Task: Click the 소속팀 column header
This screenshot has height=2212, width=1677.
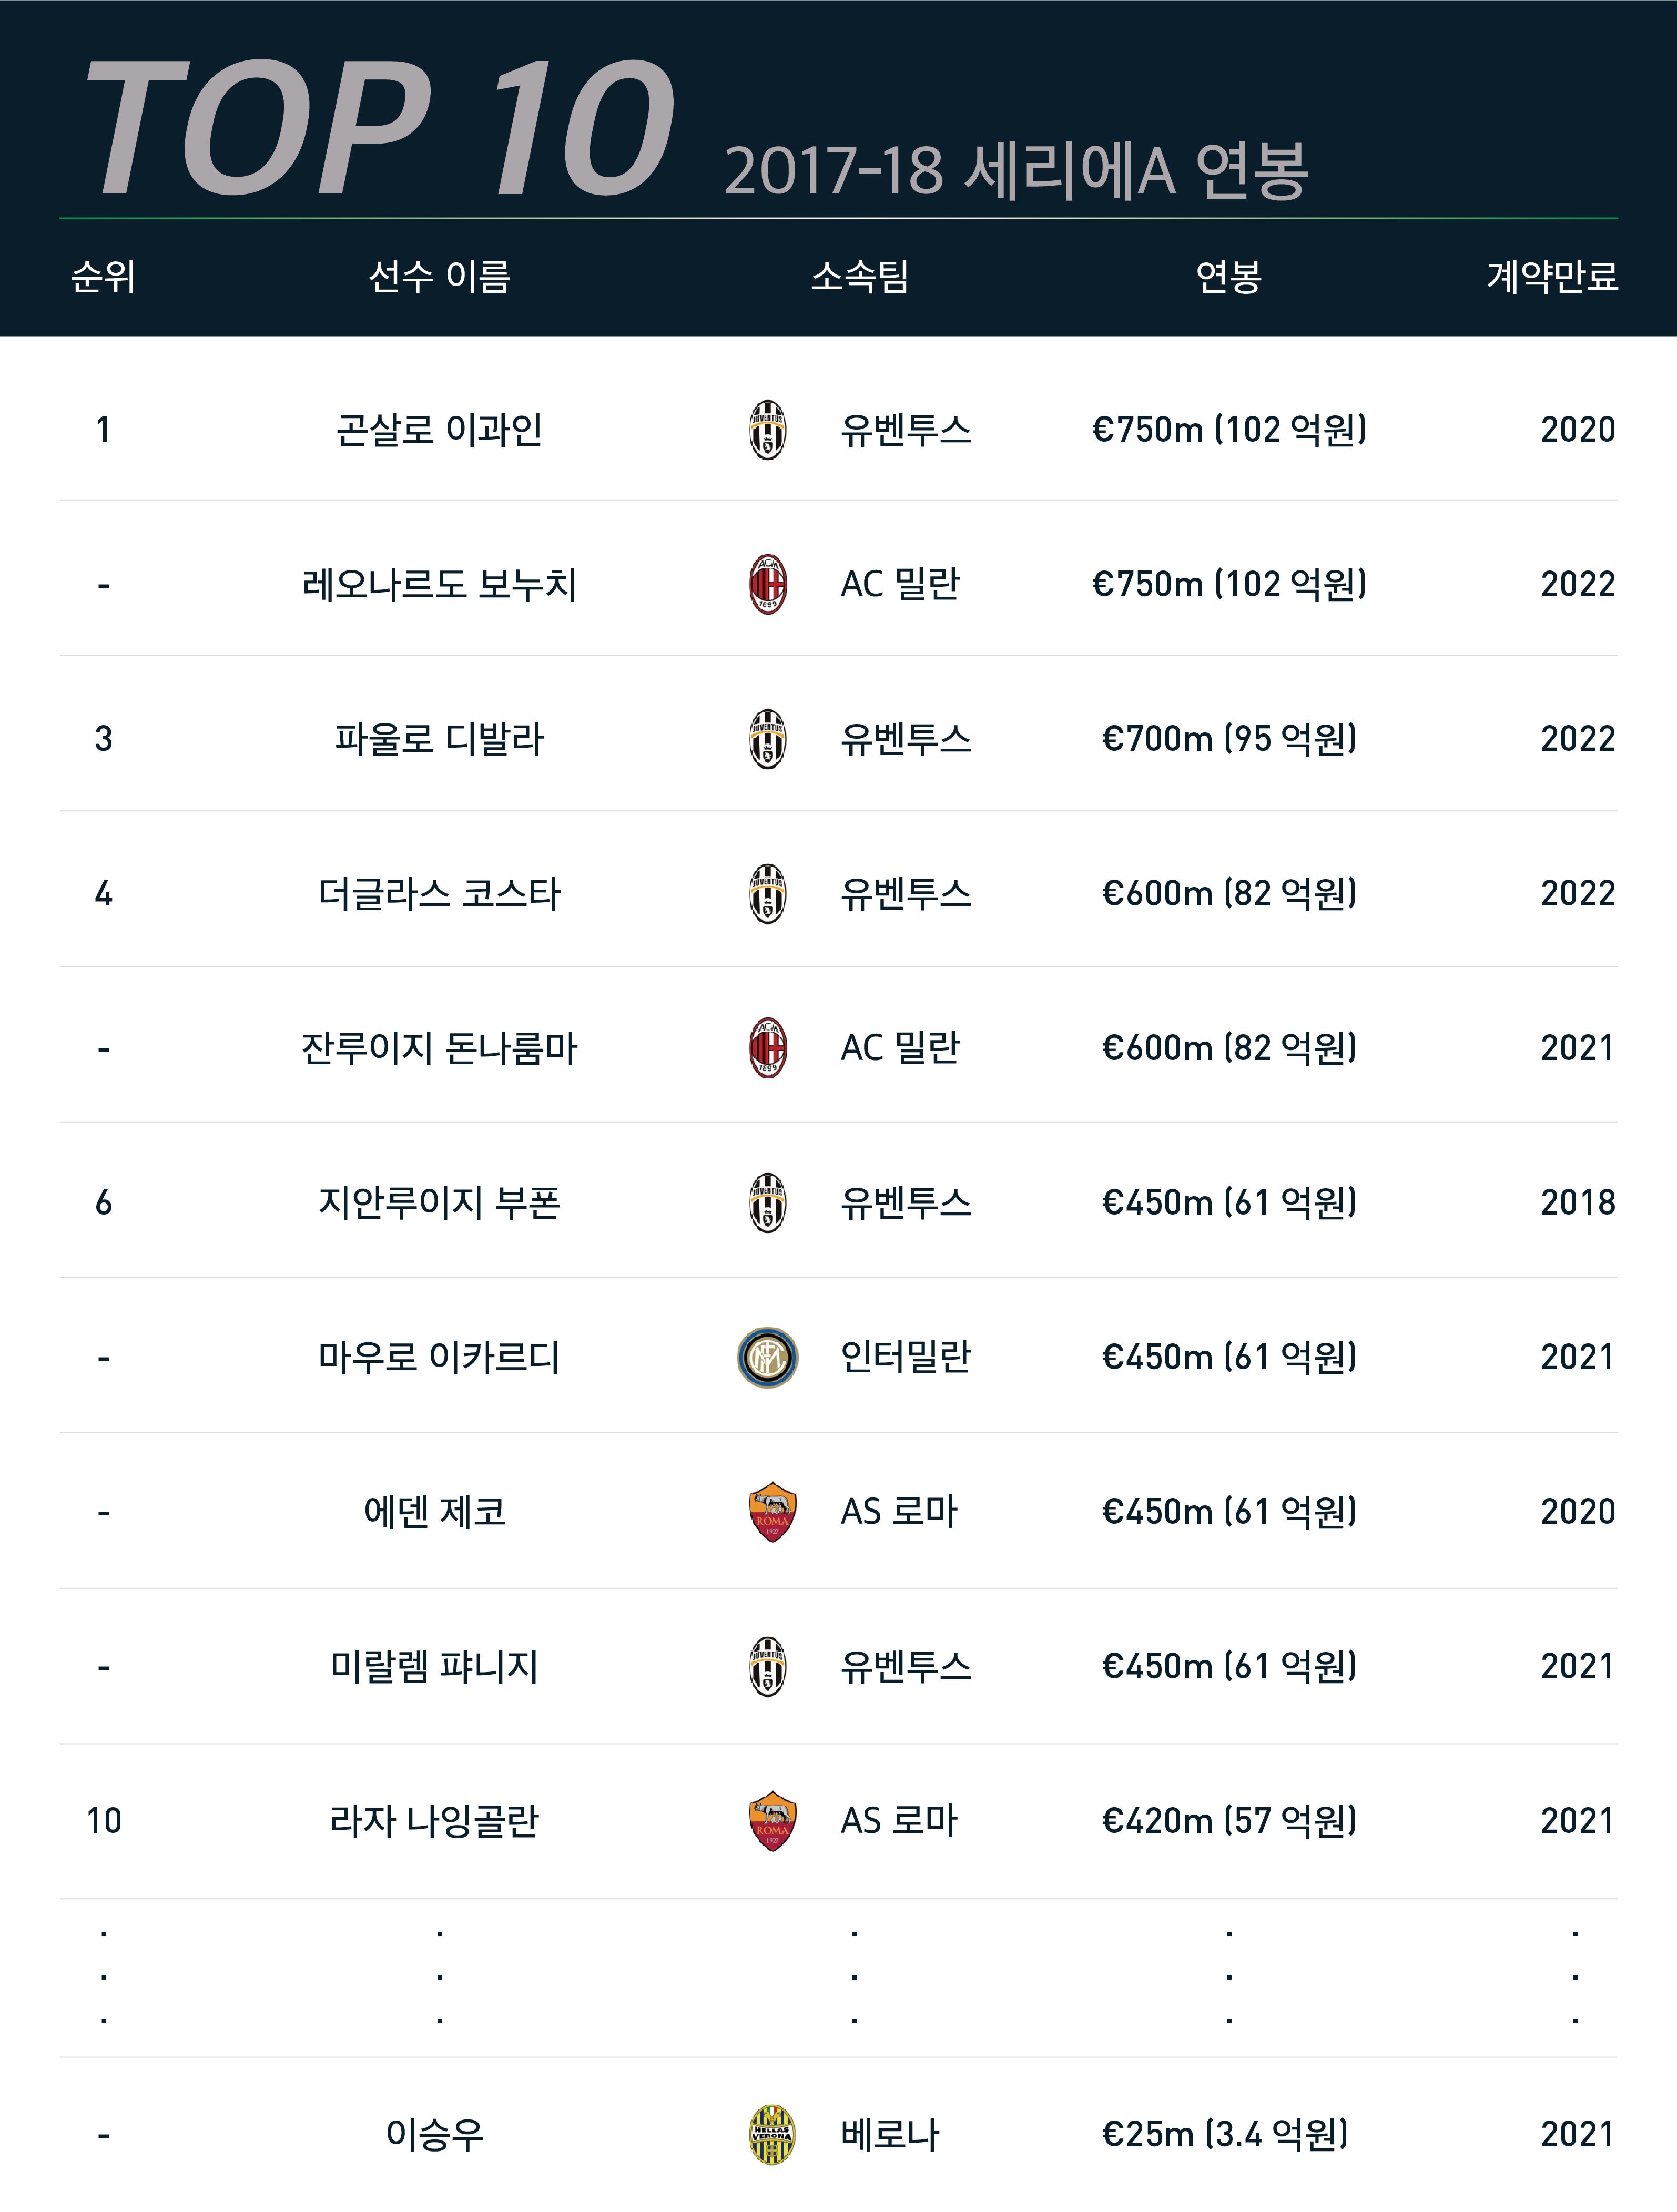Action: pos(860,277)
